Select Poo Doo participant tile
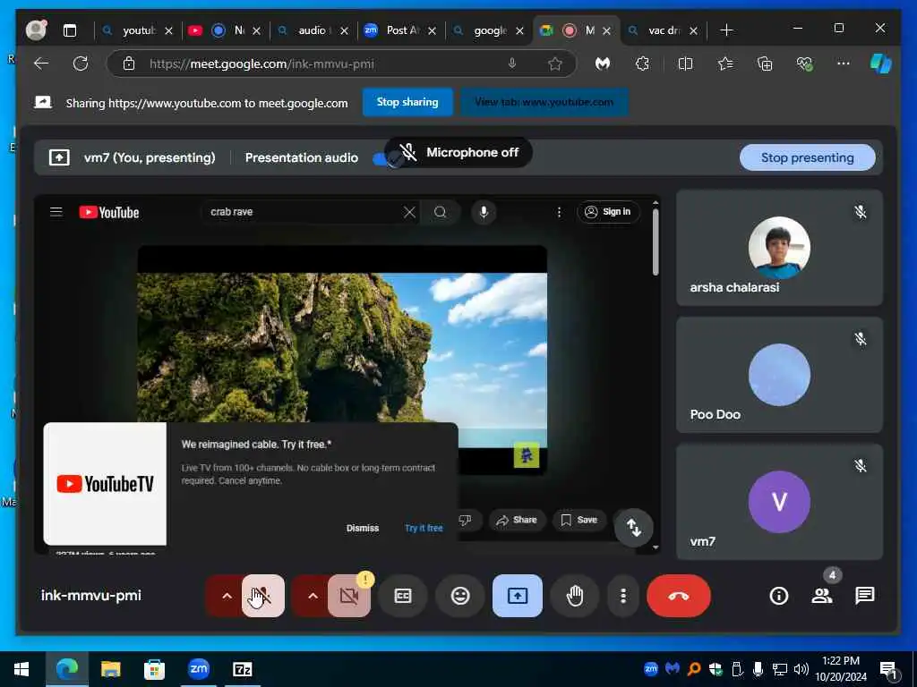Screen dimensions: 917x687 coord(779,375)
